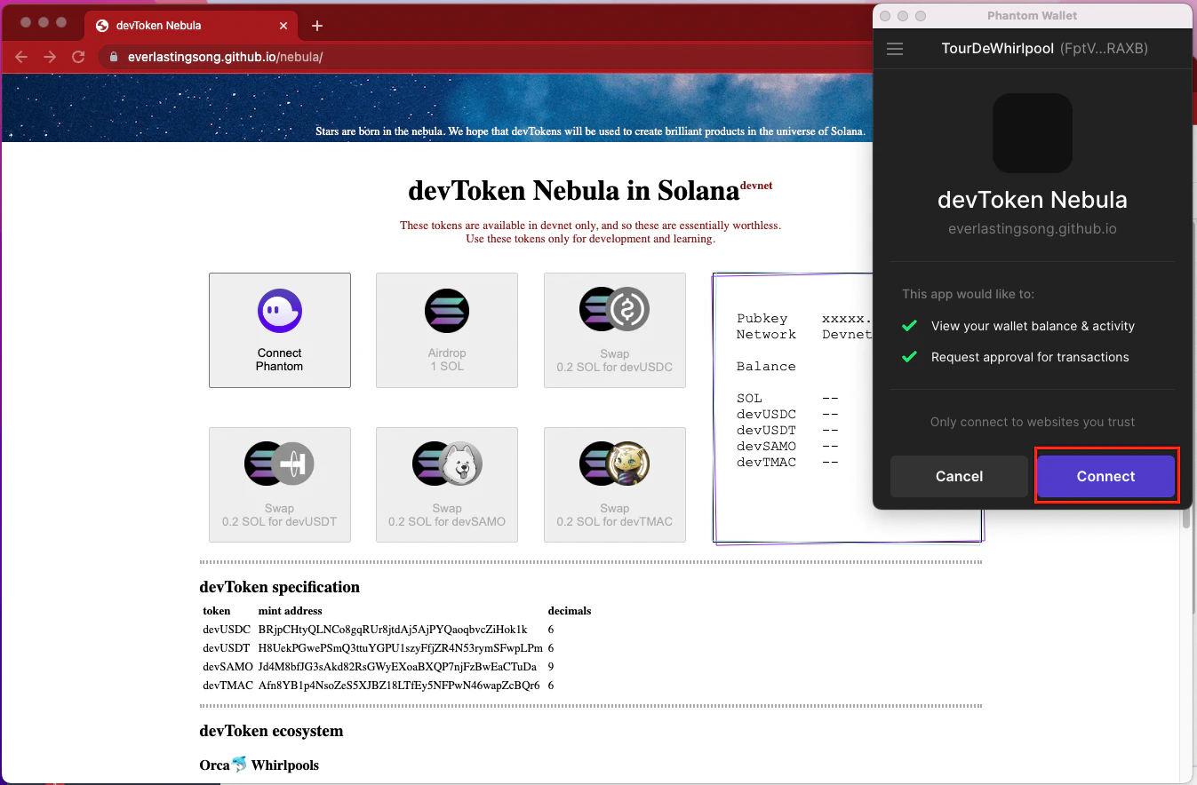Image resolution: width=1197 pixels, height=785 pixels.
Task: Click the Phantom Wallet window title bar text
Action: click(1033, 16)
